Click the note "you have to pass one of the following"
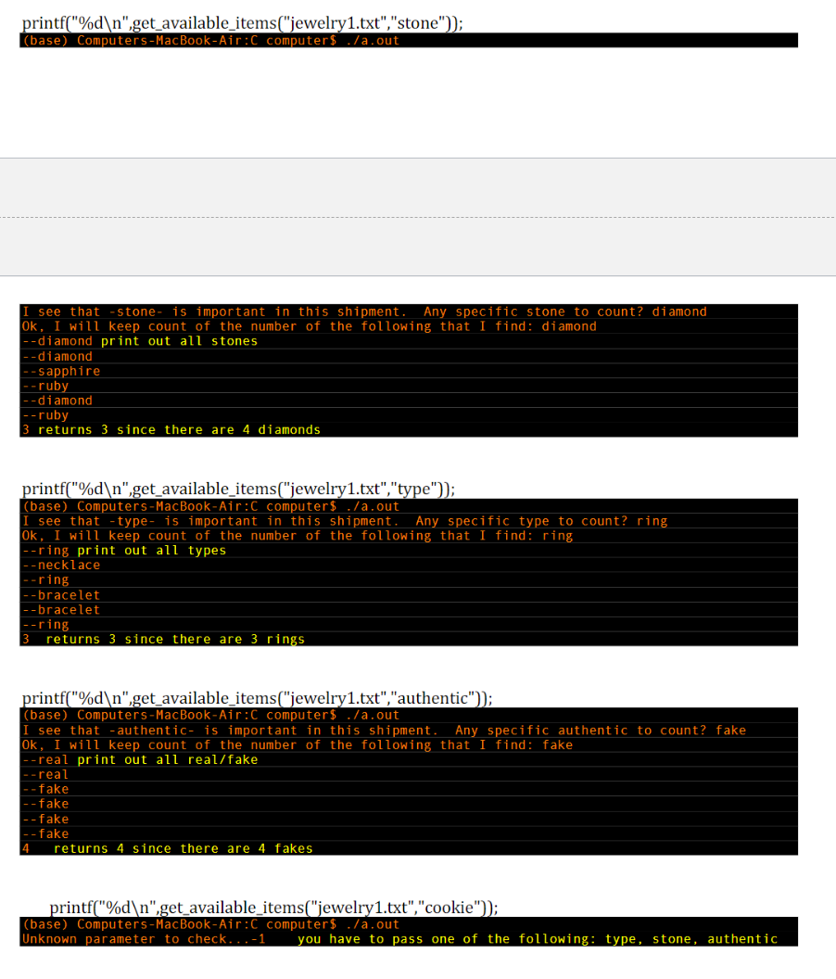Screen dimensions: 836x979 [x=538, y=940]
